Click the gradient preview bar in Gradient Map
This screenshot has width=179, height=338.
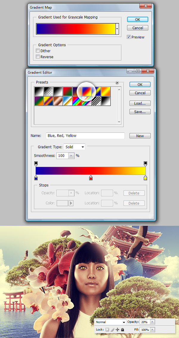(76, 29)
